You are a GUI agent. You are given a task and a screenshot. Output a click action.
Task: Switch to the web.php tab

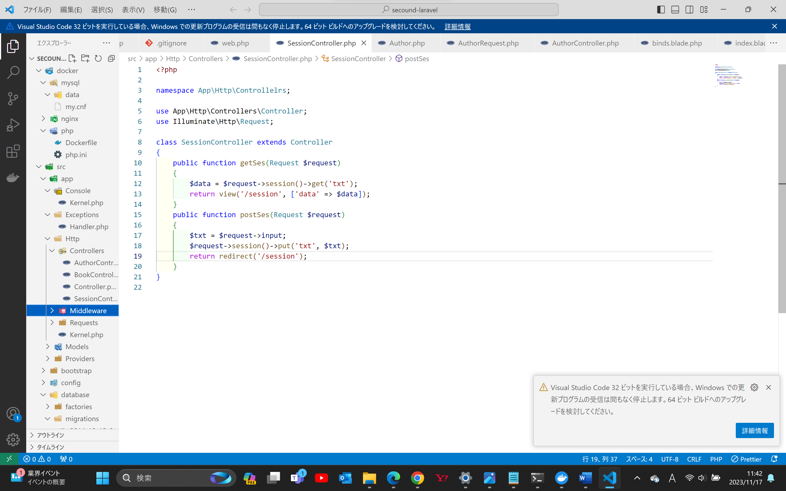(235, 43)
